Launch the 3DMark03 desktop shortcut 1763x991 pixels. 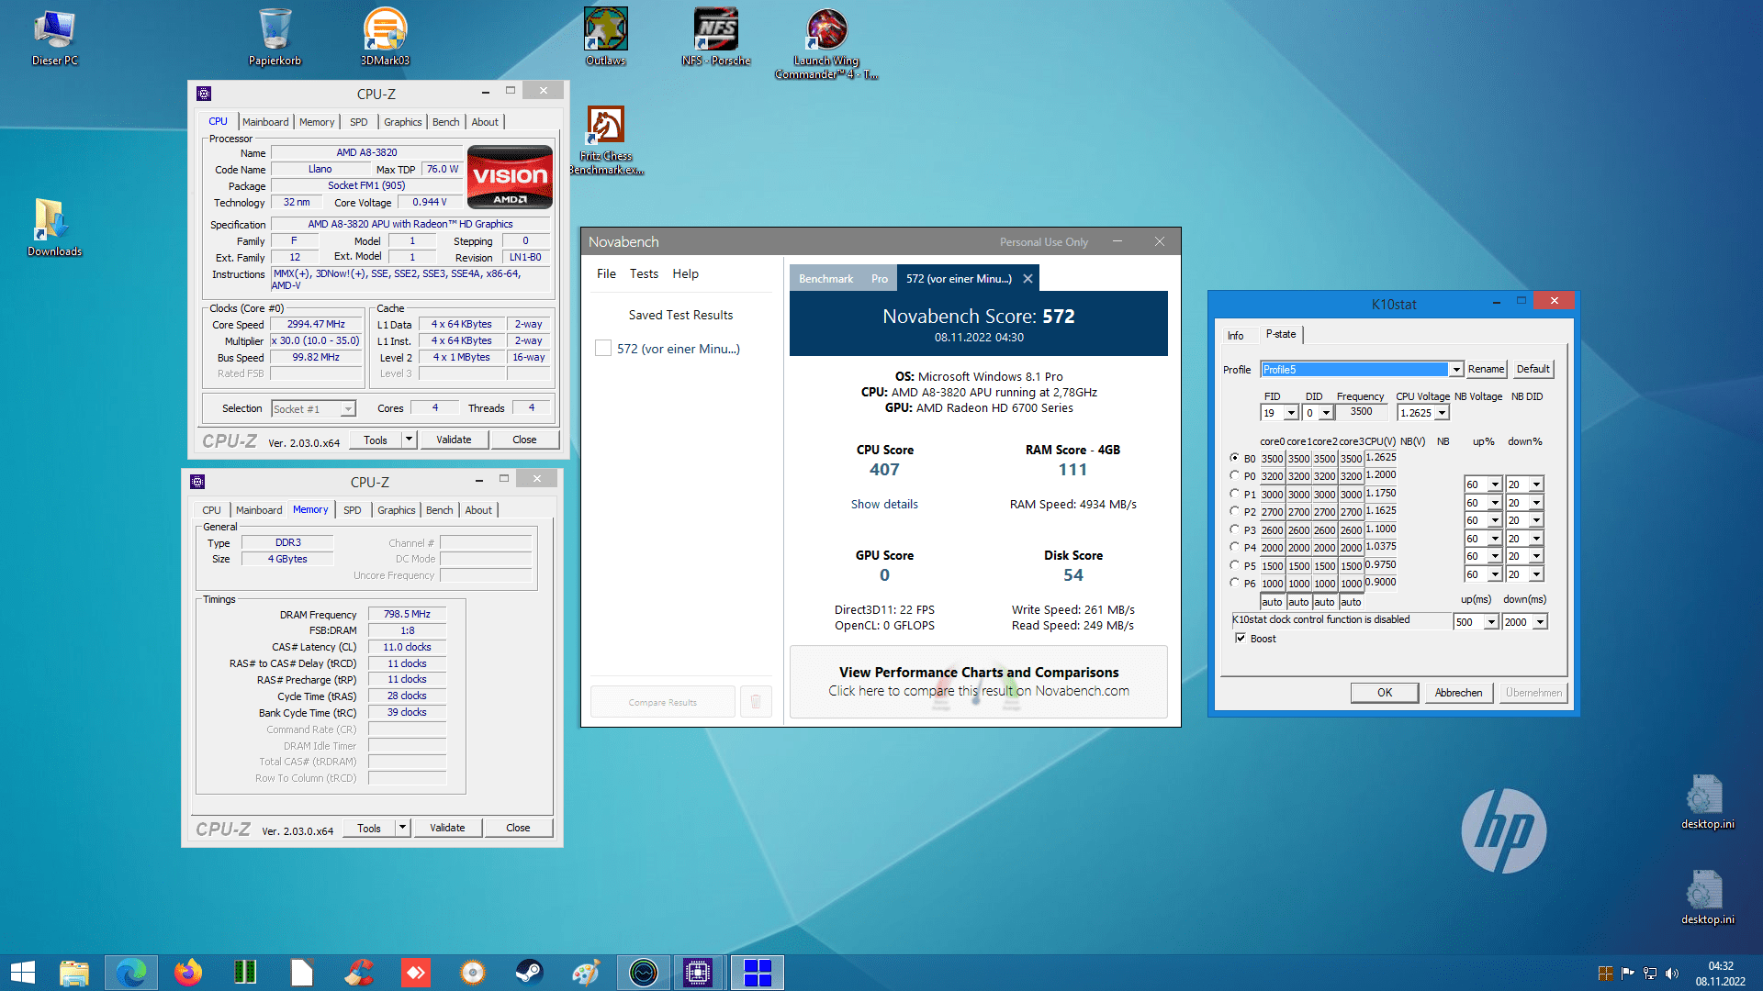coord(385,39)
